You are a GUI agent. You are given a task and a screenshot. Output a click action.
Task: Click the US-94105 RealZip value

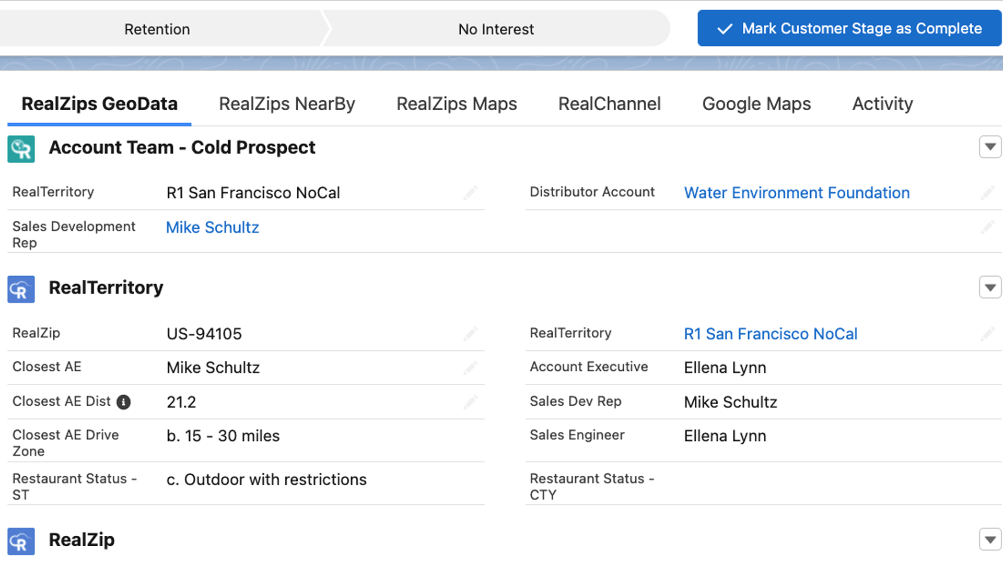pyautogui.click(x=204, y=334)
